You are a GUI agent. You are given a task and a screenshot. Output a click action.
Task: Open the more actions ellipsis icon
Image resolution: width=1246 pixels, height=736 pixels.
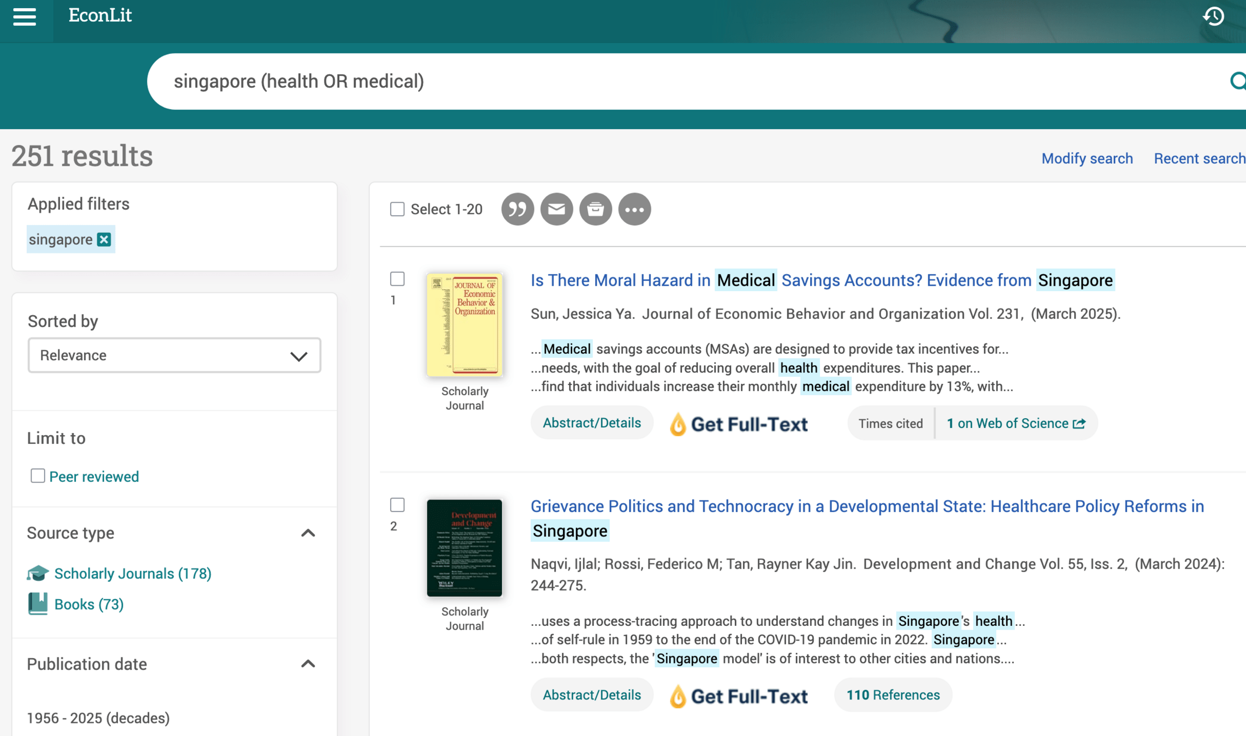(x=634, y=209)
